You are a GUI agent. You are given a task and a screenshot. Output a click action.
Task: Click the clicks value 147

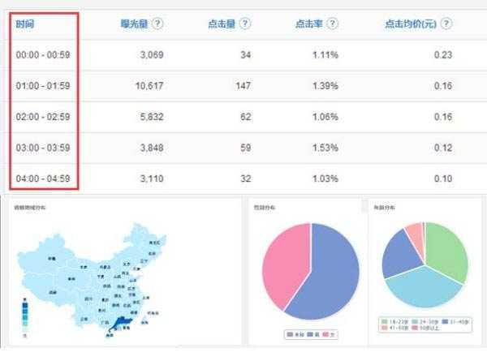[243, 86]
